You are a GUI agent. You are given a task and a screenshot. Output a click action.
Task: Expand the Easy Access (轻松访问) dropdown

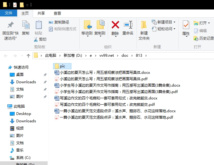(x=174, y=29)
